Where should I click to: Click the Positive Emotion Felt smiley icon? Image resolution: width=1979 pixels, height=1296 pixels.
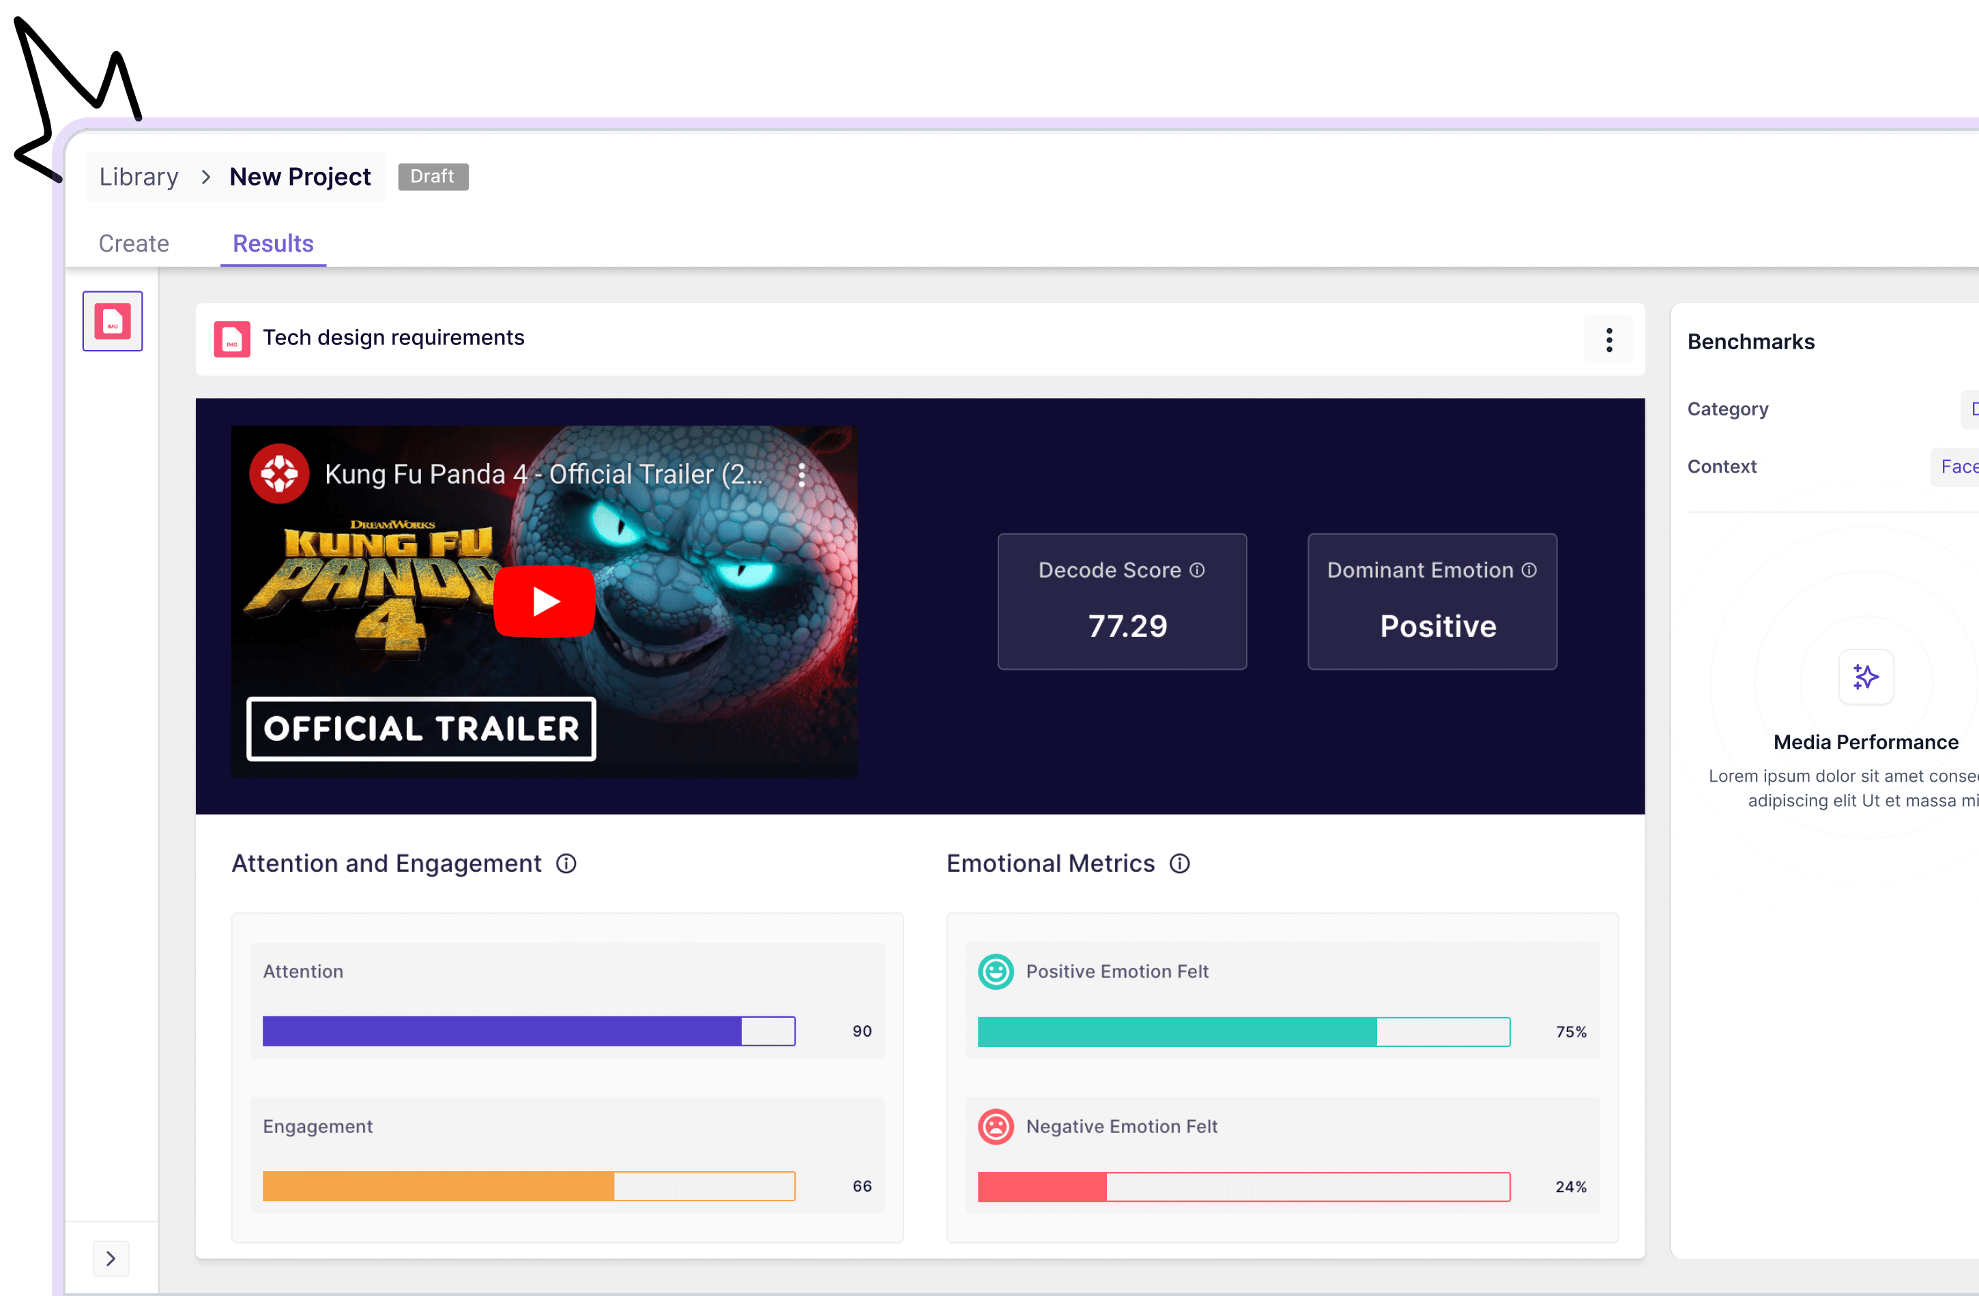[x=996, y=971]
